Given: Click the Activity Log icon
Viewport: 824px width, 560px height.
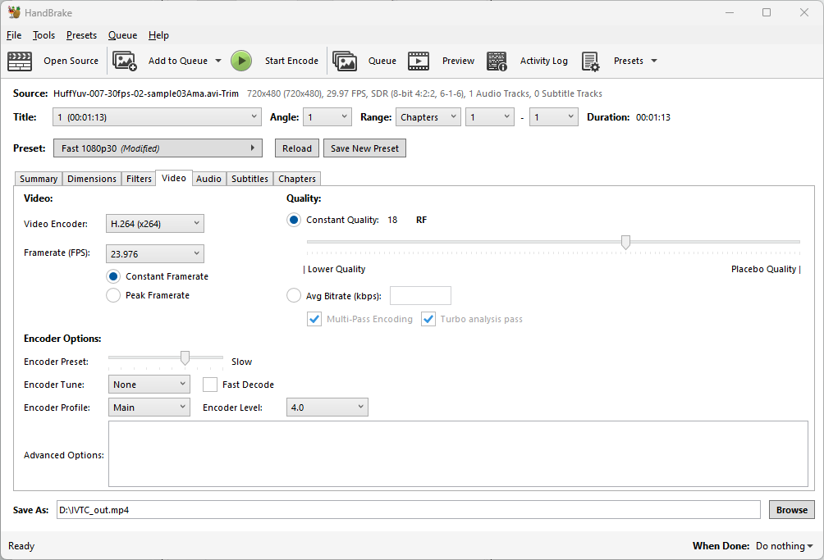Looking at the screenshot, I should (x=497, y=61).
